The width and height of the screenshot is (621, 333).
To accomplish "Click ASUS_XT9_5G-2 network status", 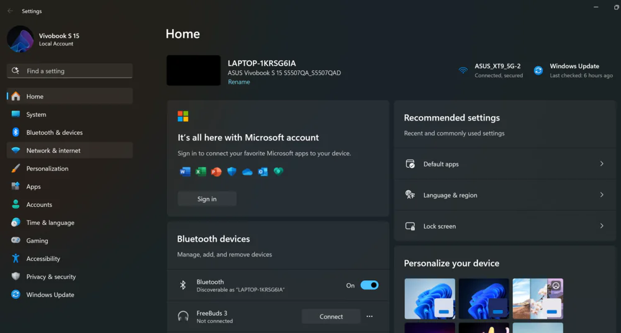I will tap(491, 71).
